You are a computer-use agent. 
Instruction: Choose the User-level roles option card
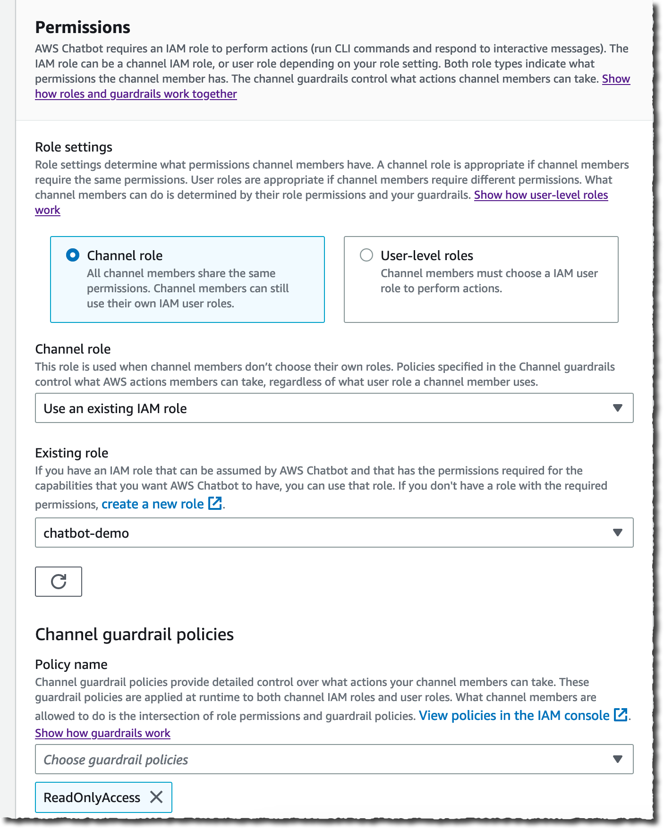[x=481, y=279]
